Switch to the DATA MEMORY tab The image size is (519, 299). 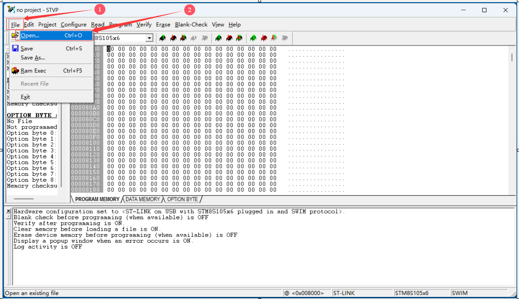point(143,199)
